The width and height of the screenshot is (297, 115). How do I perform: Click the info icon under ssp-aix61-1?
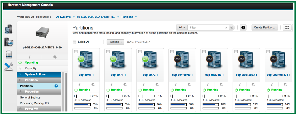[79, 85]
